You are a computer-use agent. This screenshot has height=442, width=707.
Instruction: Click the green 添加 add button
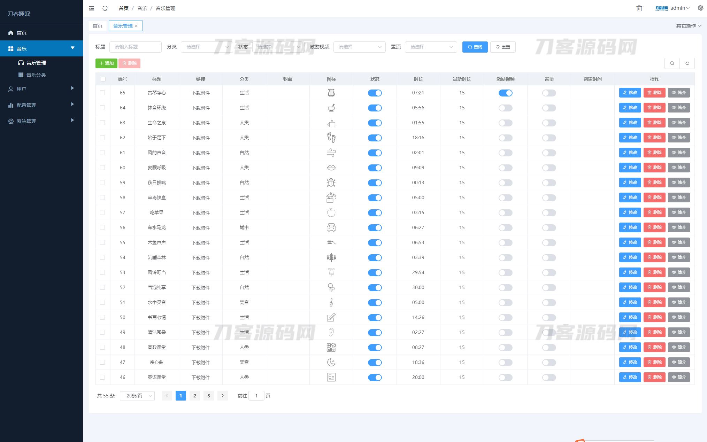tap(106, 63)
